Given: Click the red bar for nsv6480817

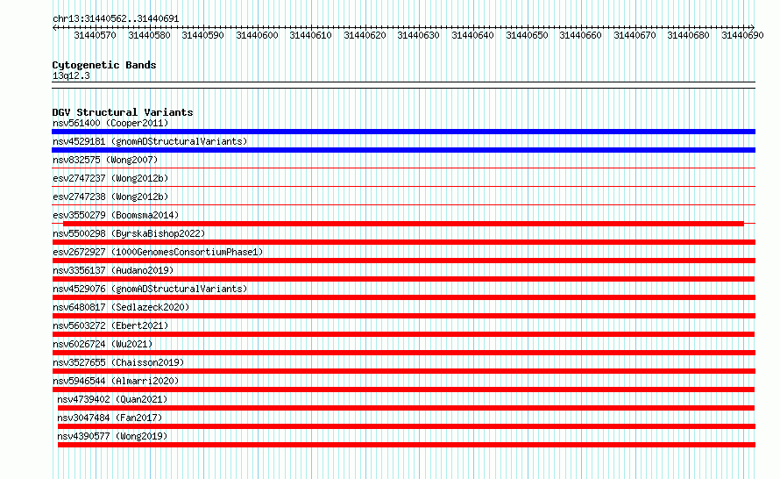Looking at the screenshot, I should [x=403, y=316].
